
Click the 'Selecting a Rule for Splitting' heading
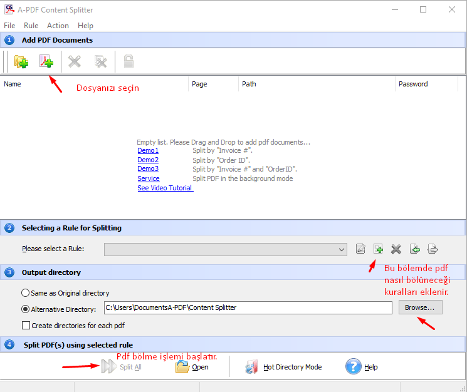click(x=71, y=228)
